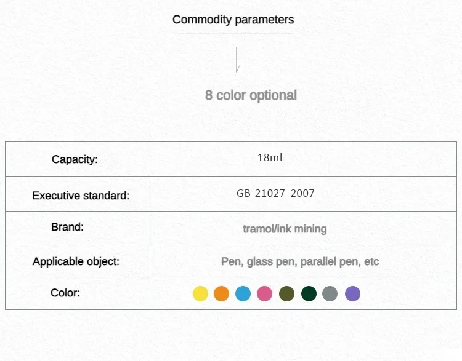Viewport: 462px width, 361px height.
Task: Click the Executive standard label
Action: tap(81, 196)
